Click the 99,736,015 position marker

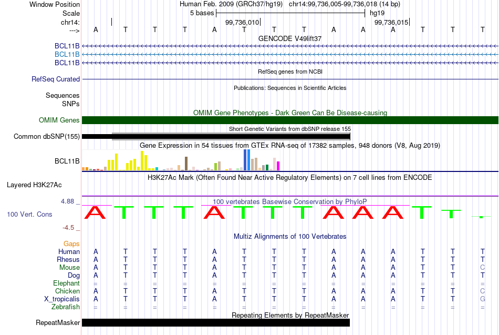pyautogui.click(x=391, y=22)
